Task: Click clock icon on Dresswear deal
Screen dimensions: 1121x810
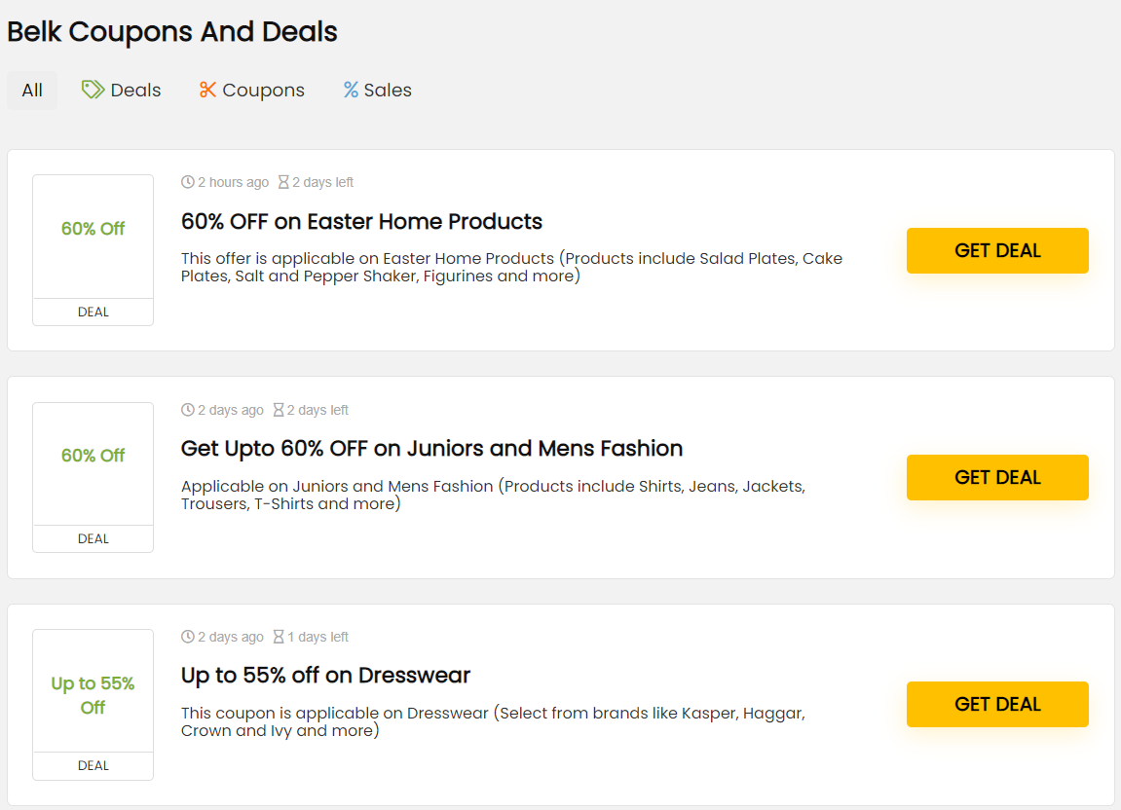Action: point(188,637)
